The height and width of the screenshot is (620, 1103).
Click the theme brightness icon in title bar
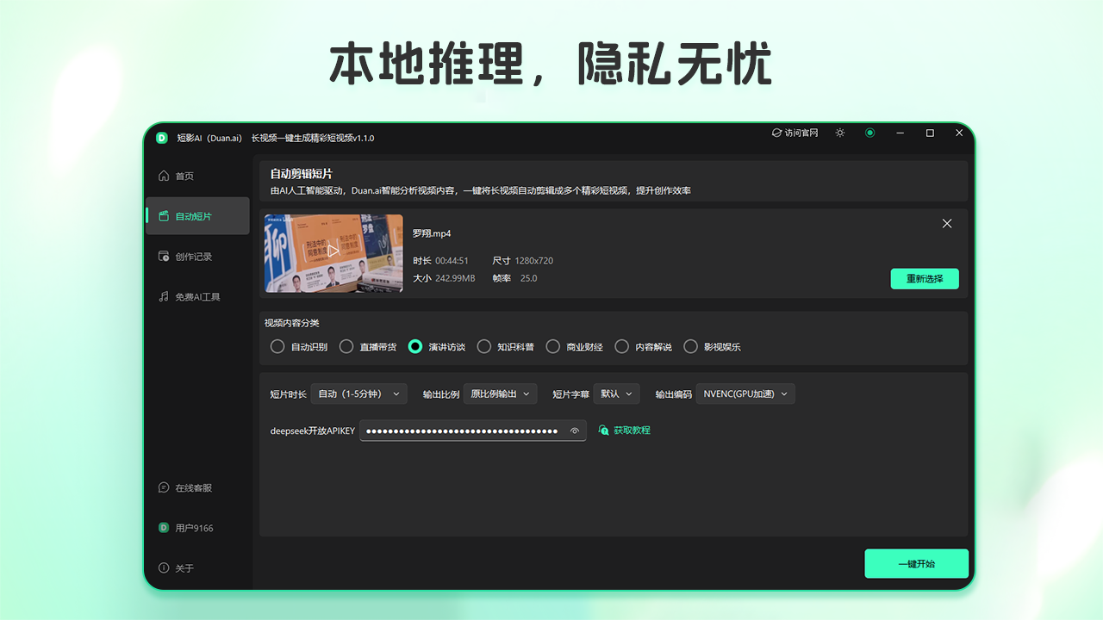(839, 133)
